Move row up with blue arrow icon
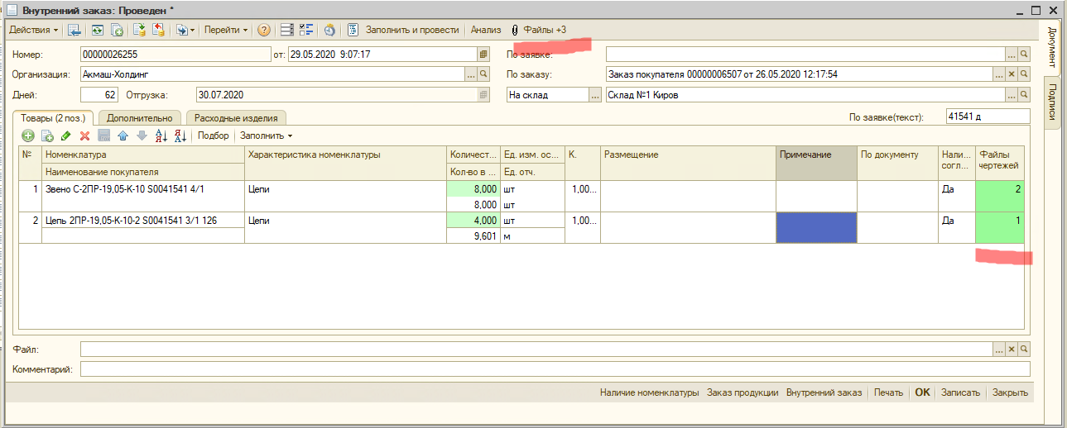This screenshot has width=1067, height=428. 123,136
